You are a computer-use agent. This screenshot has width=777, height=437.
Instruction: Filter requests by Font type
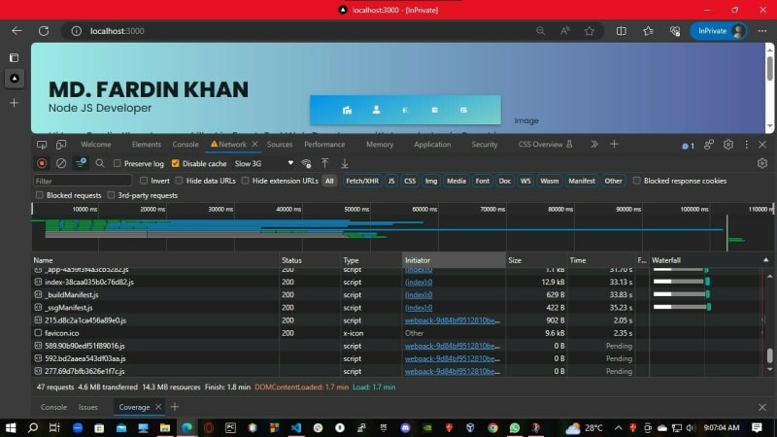[482, 181]
